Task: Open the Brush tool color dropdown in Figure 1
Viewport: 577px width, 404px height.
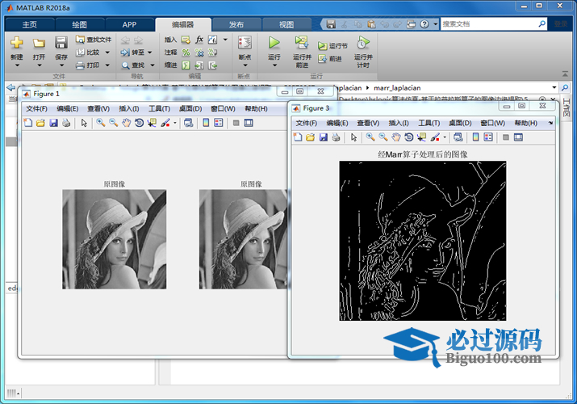Action: [174, 123]
